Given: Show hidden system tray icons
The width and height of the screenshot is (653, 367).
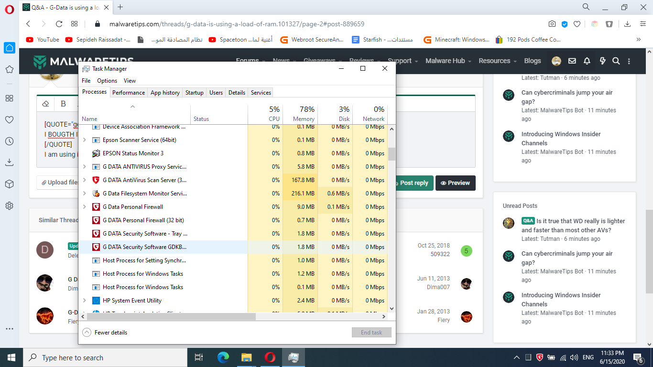Looking at the screenshot, I should [x=516, y=357].
